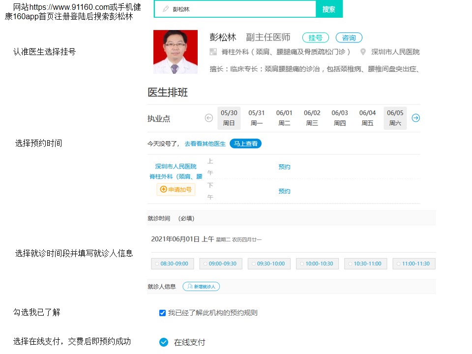Open the 去看看其他医生 link
The height and width of the screenshot is (354, 472).
tap(205, 144)
